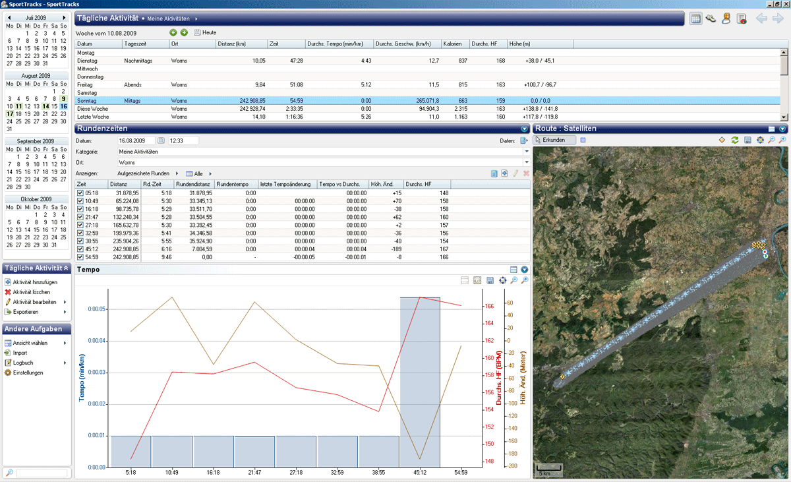The height and width of the screenshot is (482, 791).
Task: Open the athlete profile icon in header
Action: click(726, 18)
